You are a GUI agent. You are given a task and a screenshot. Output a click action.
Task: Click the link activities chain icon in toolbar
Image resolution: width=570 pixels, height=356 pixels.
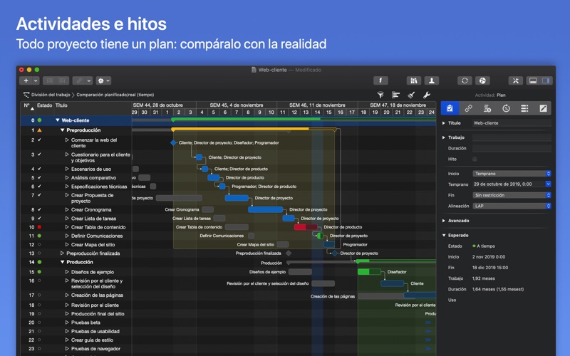(79, 80)
